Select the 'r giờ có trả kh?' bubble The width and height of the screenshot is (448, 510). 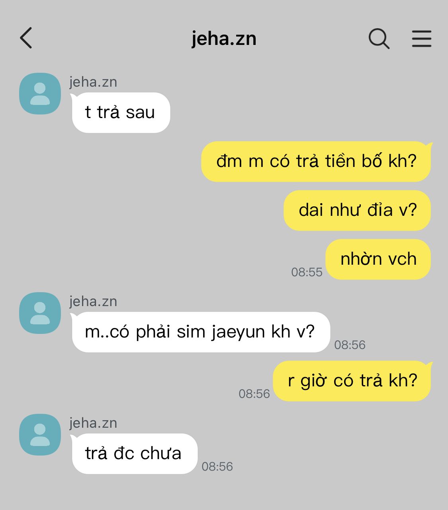pyautogui.click(x=352, y=381)
